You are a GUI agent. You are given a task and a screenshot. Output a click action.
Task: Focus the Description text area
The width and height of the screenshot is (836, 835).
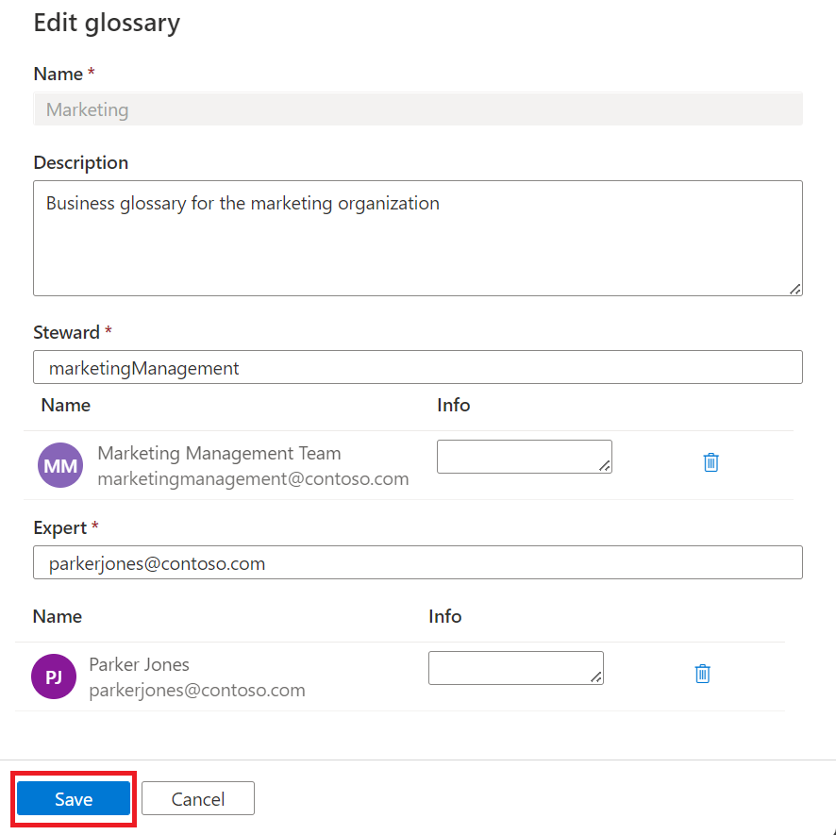coord(417,238)
